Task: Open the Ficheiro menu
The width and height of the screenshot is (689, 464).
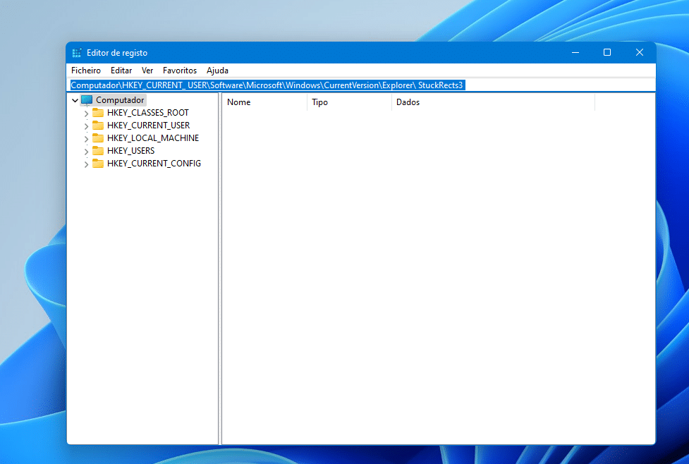Action: click(x=86, y=71)
